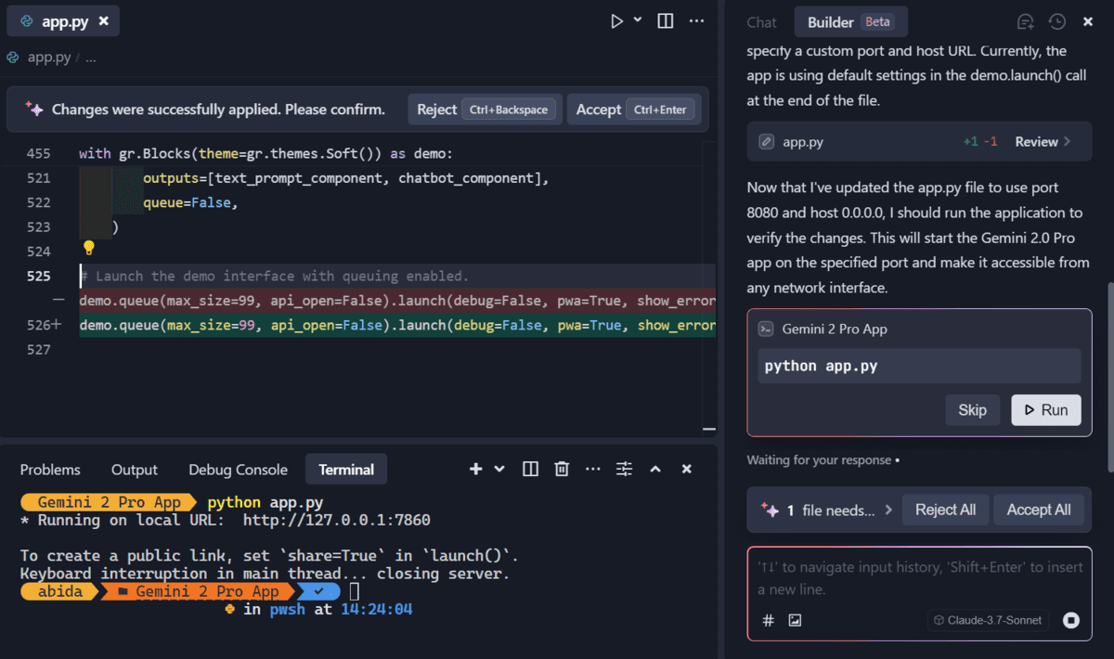Kill terminal with the trash icon
The height and width of the screenshot is (659, 1114).
tap(562, 470)
